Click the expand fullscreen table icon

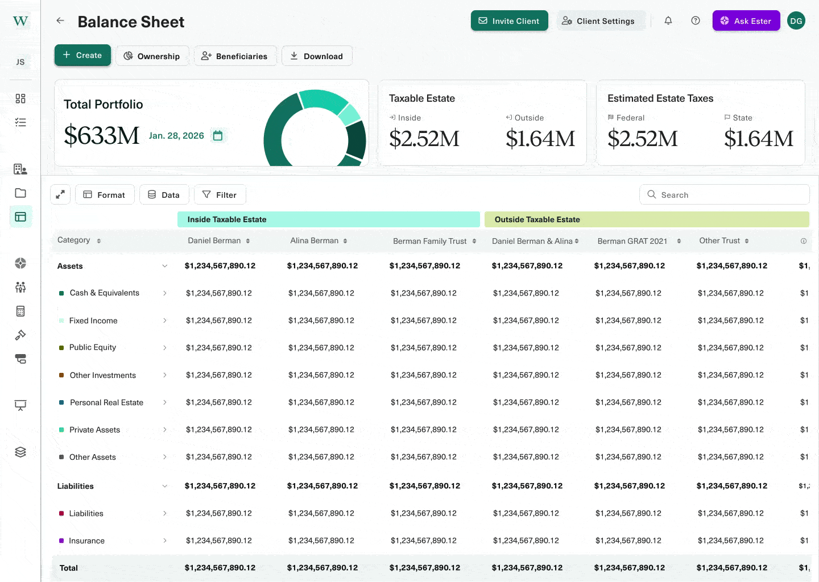(60, 194)
